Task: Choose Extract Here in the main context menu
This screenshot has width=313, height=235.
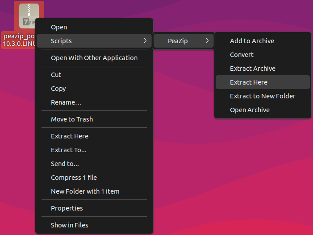Action: click(x=94, y=136)
